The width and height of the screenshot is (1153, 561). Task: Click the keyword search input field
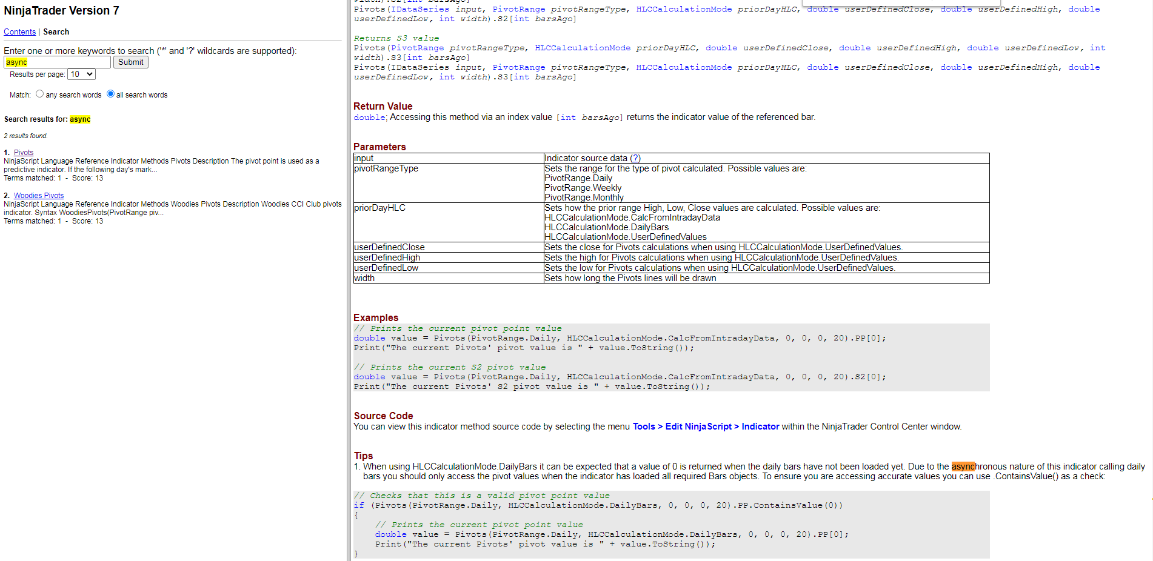[58, 62]
